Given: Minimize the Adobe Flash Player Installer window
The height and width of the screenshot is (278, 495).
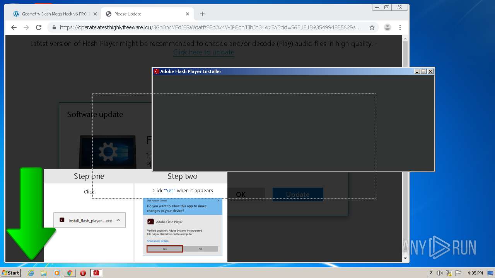Looking at the screenshot, I should click(417, 71).
